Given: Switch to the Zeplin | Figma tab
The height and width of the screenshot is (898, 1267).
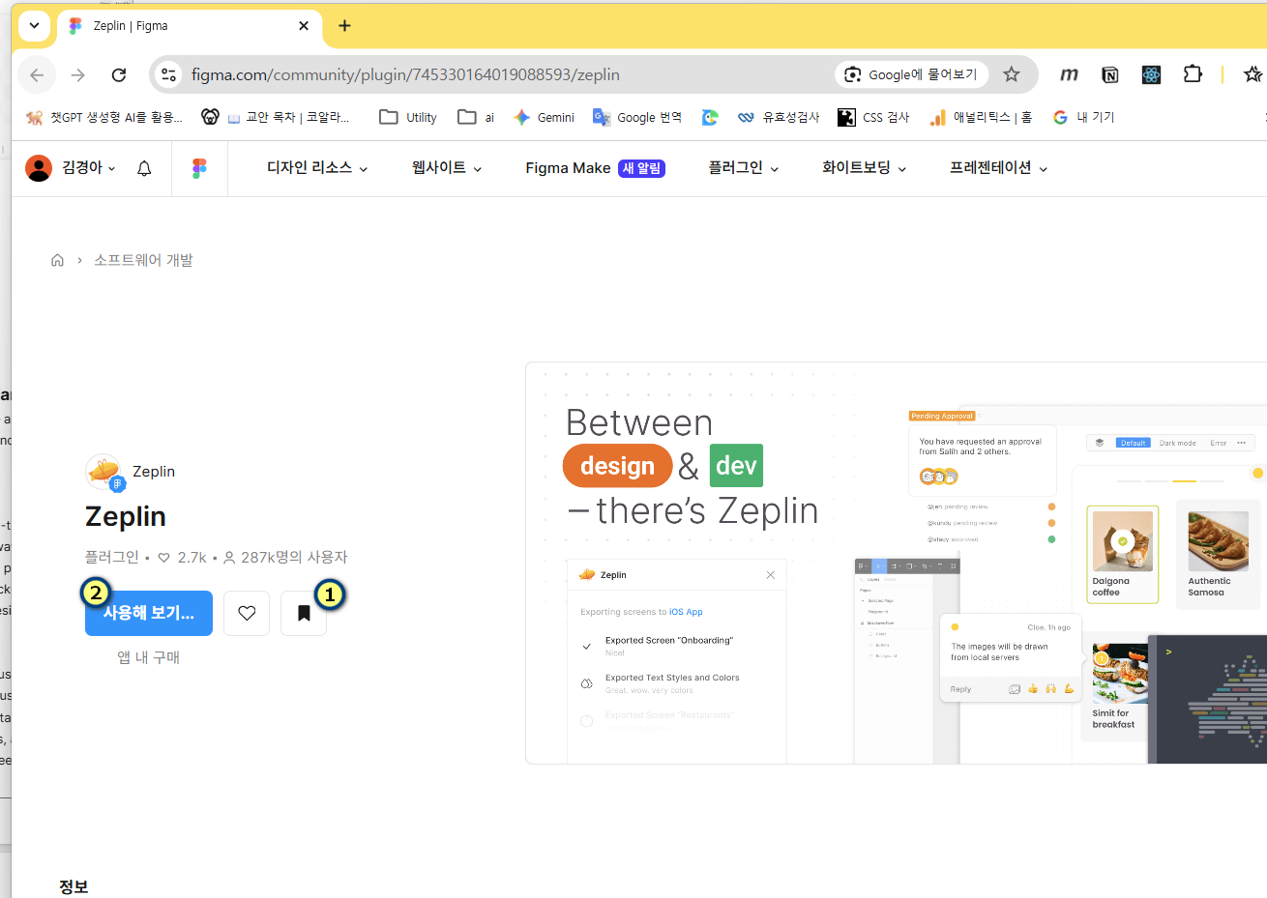Looking at the screenshot, I should coord(184,26).
